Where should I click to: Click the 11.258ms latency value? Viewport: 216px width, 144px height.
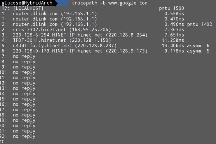[x=173, y=40]
